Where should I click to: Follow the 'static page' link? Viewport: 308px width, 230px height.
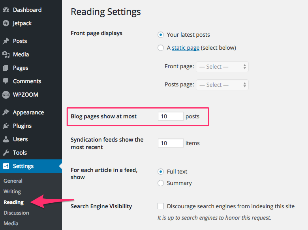click(186, 48)
